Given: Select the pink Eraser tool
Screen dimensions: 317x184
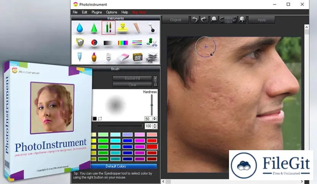Looking at the screenshot, I should coord(123,57).
